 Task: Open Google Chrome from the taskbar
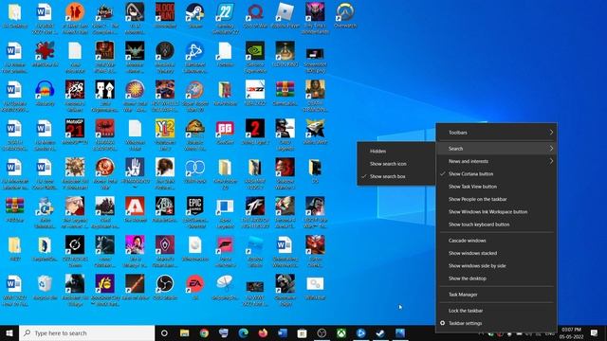tap(204, 332)
